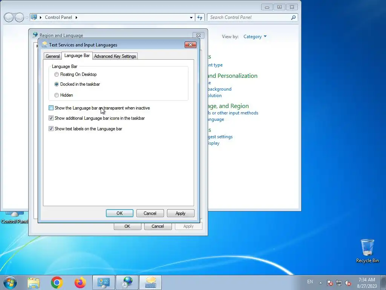This screenshot has width=386, height=290.
Task: Choose the Hidden language bar option
Action: pyautogui.click(x=57, y=95)
